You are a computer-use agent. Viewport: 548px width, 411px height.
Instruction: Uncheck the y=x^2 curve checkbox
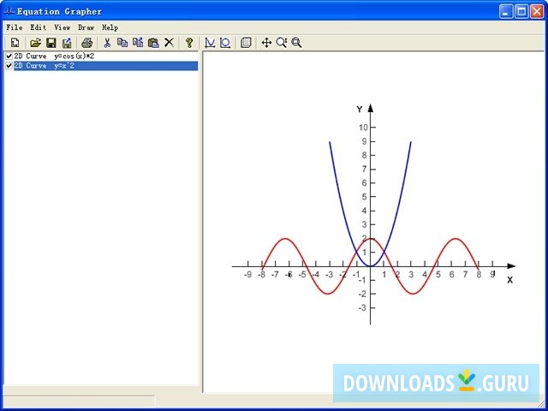[9, 66]
